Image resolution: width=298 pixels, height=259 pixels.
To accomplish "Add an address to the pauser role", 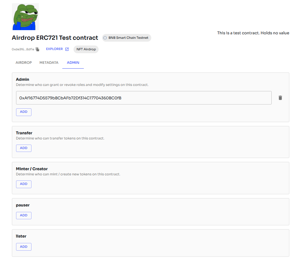I will click(24, 215).
